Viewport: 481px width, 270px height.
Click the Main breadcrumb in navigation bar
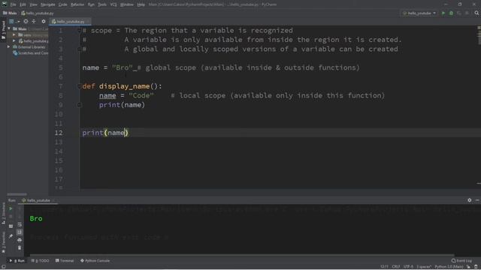click(10, 13)
